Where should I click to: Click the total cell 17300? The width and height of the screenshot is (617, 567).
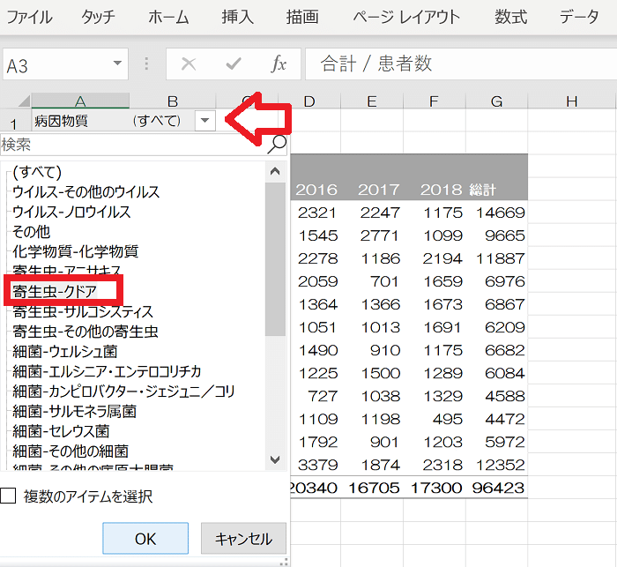[x=436, y=488]
